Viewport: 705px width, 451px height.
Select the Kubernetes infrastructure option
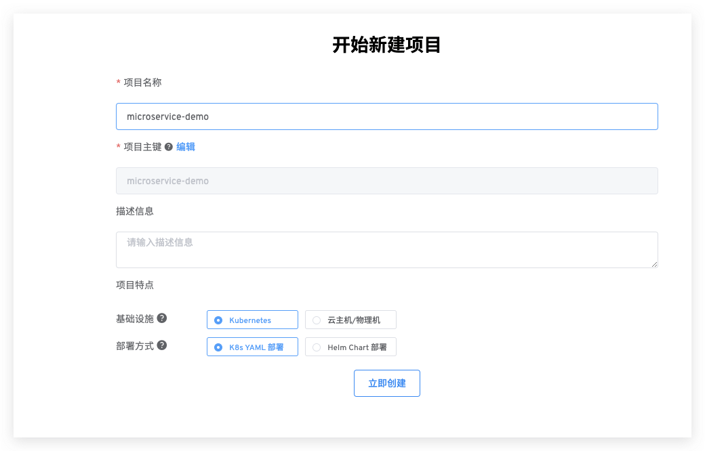pyautogui.click(x=252, y=320)
